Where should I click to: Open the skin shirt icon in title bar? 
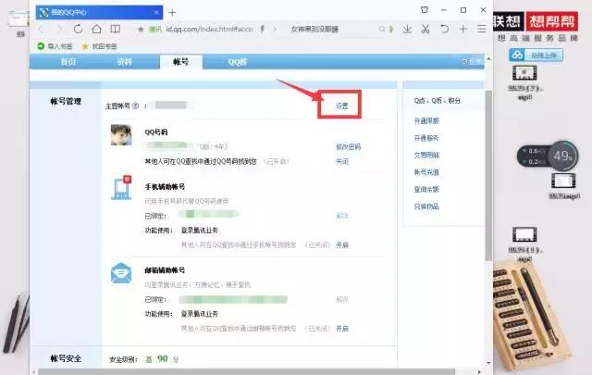pos(425,10)
